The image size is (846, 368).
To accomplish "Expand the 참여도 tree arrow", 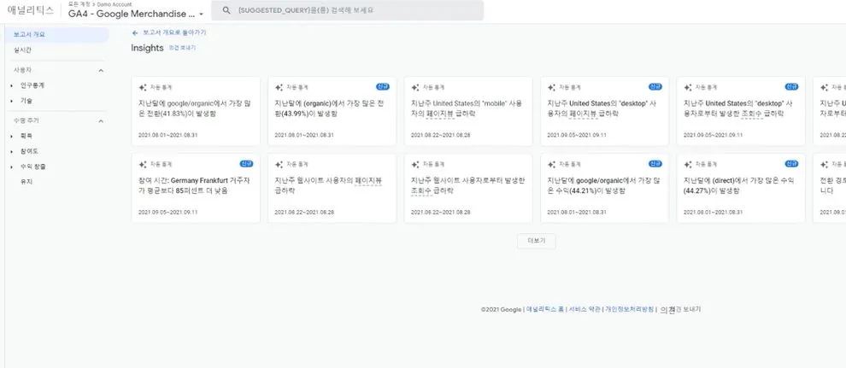I will [x=12, y=151].
